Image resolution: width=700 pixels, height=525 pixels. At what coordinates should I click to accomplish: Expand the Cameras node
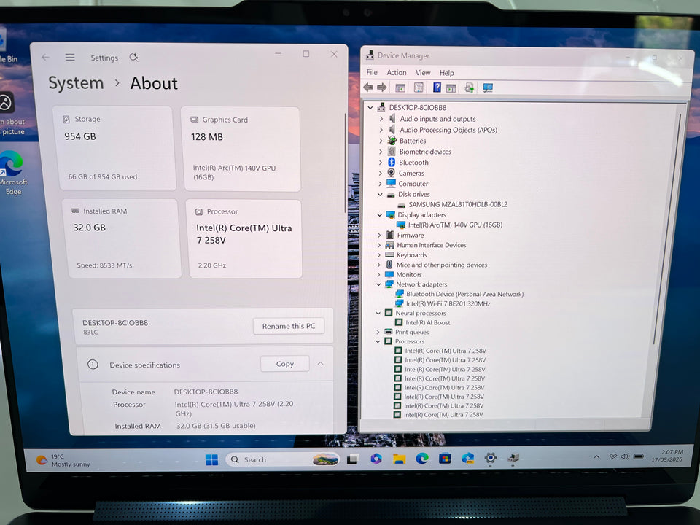381,174
